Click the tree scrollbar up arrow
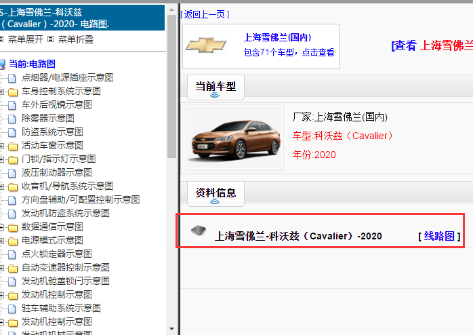This screenshot has width=473, height=335. pyautogui.click(x=171, y=9)
